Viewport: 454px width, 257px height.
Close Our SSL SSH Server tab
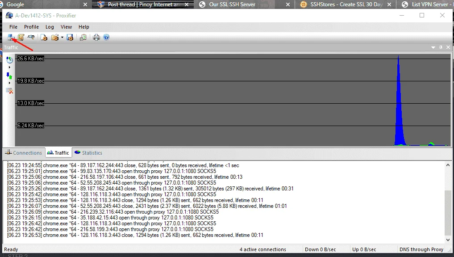pos(288,4)
